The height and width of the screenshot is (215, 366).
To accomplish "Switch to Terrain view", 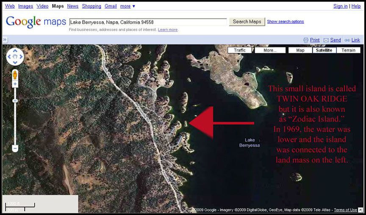I will point(348,50).
